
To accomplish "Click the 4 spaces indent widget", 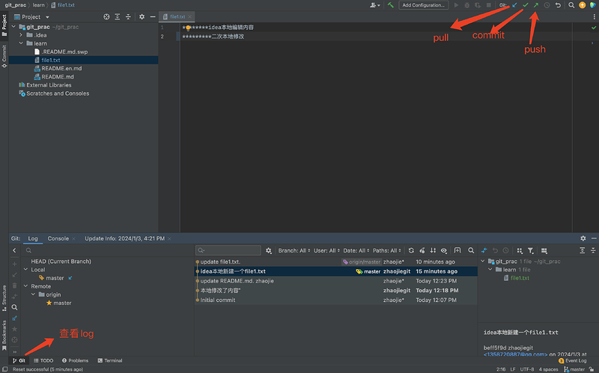I will click(x=548, y=369).
